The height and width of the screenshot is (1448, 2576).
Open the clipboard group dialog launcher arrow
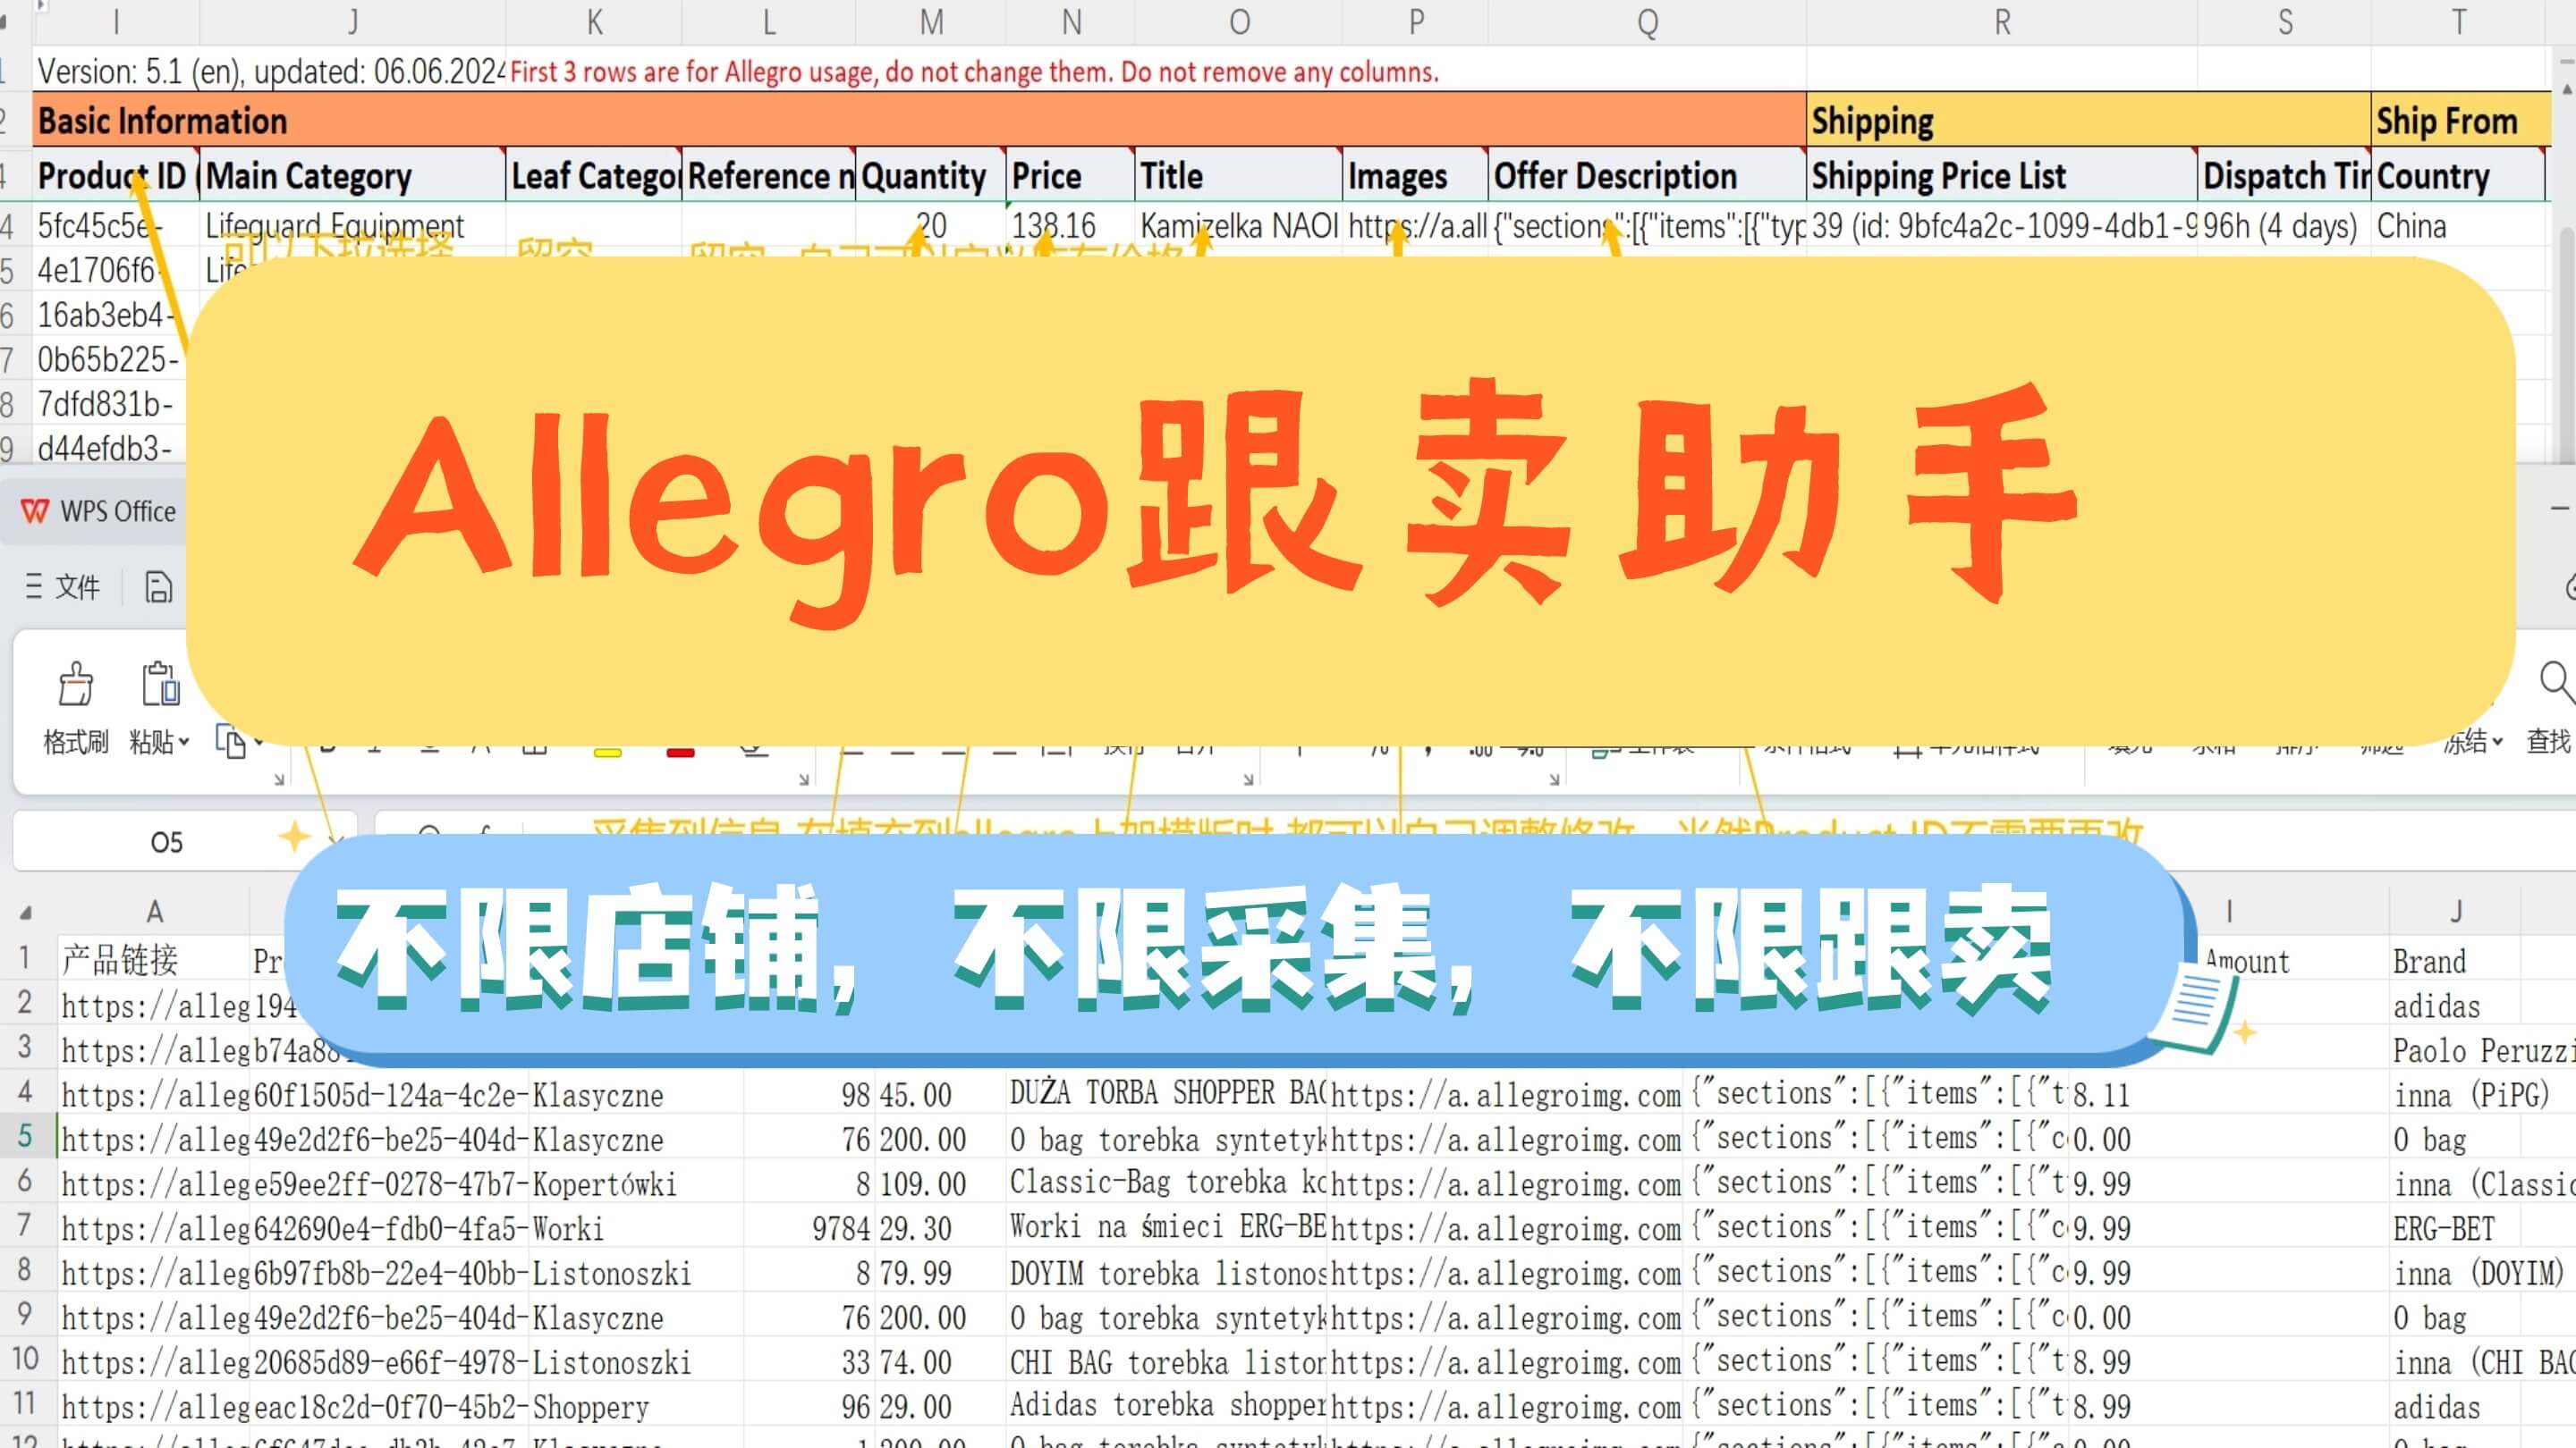(279, 779)
